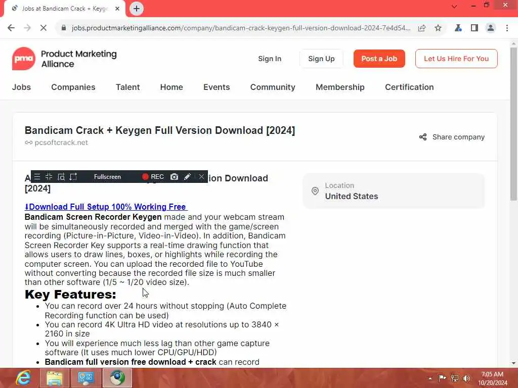The height and width of the screenshot is (388, 518).
Task: Click the Bandicam rectangle area select icon
Action: (73, 177)
